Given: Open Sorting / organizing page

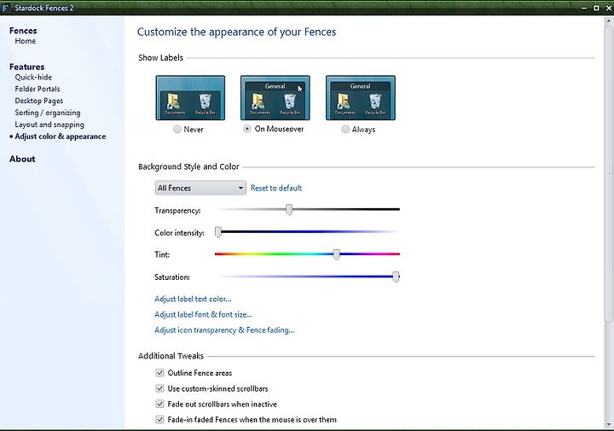Looking at the screenshot, I should [x=48, y=113].
